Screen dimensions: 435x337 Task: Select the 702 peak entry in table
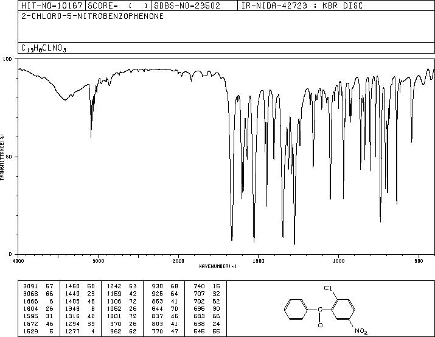pos(207,301)
